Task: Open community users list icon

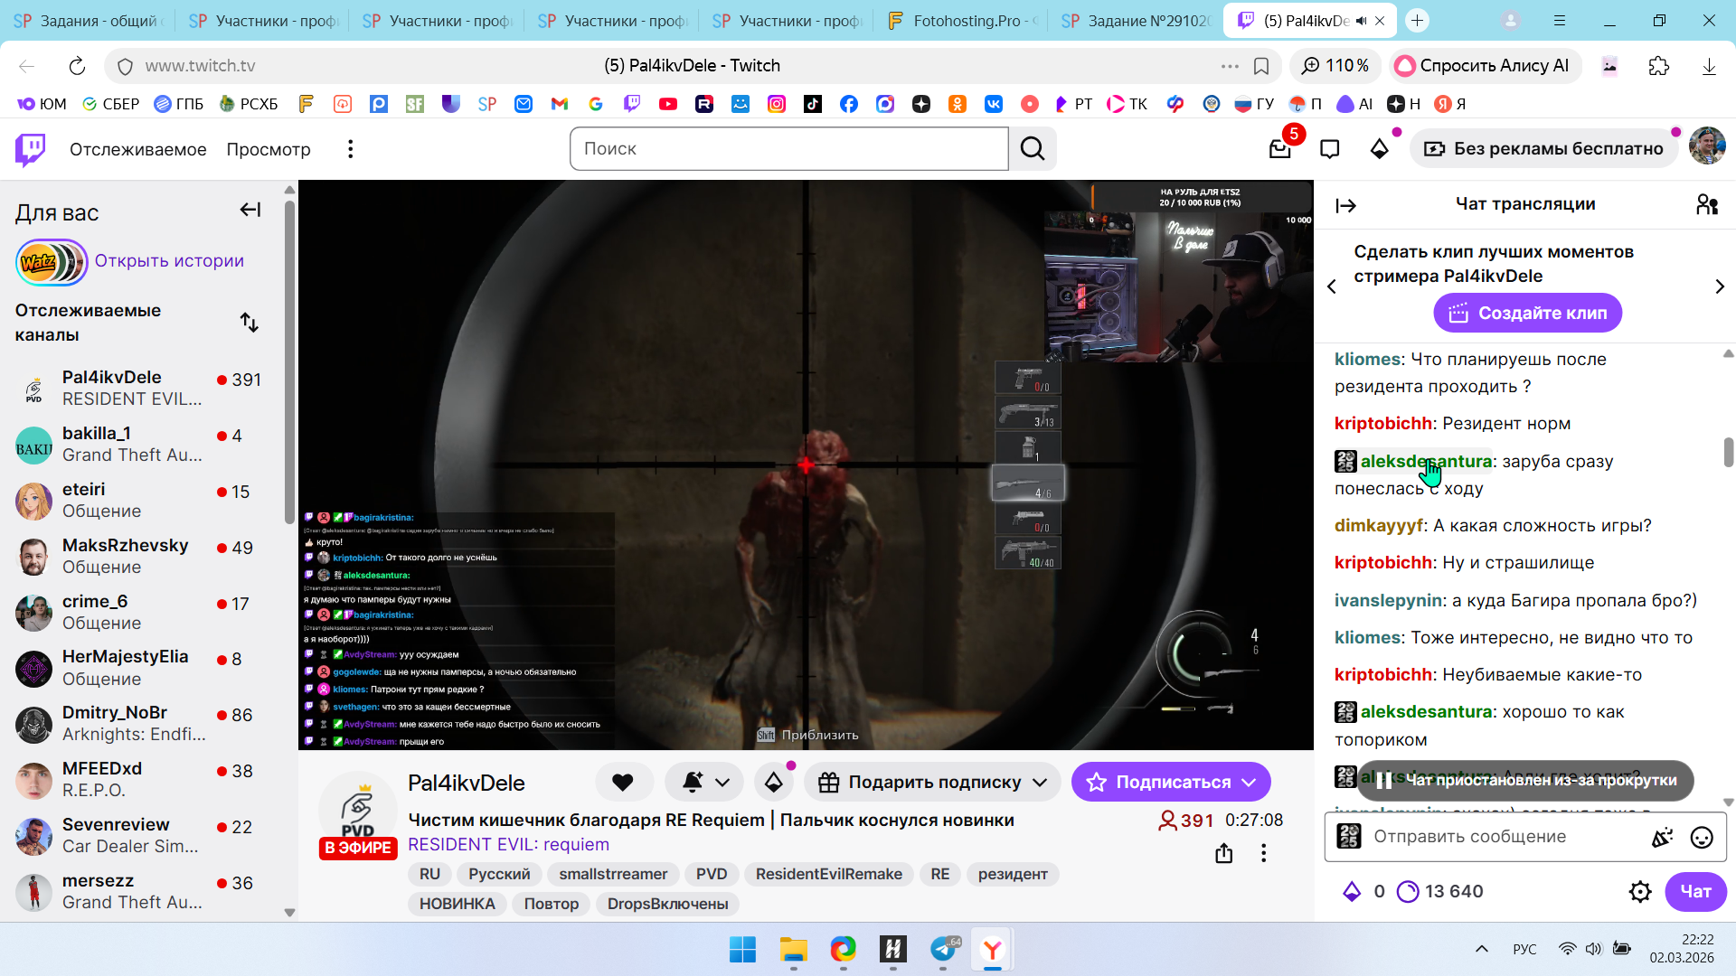Action: pos(1707,204)
